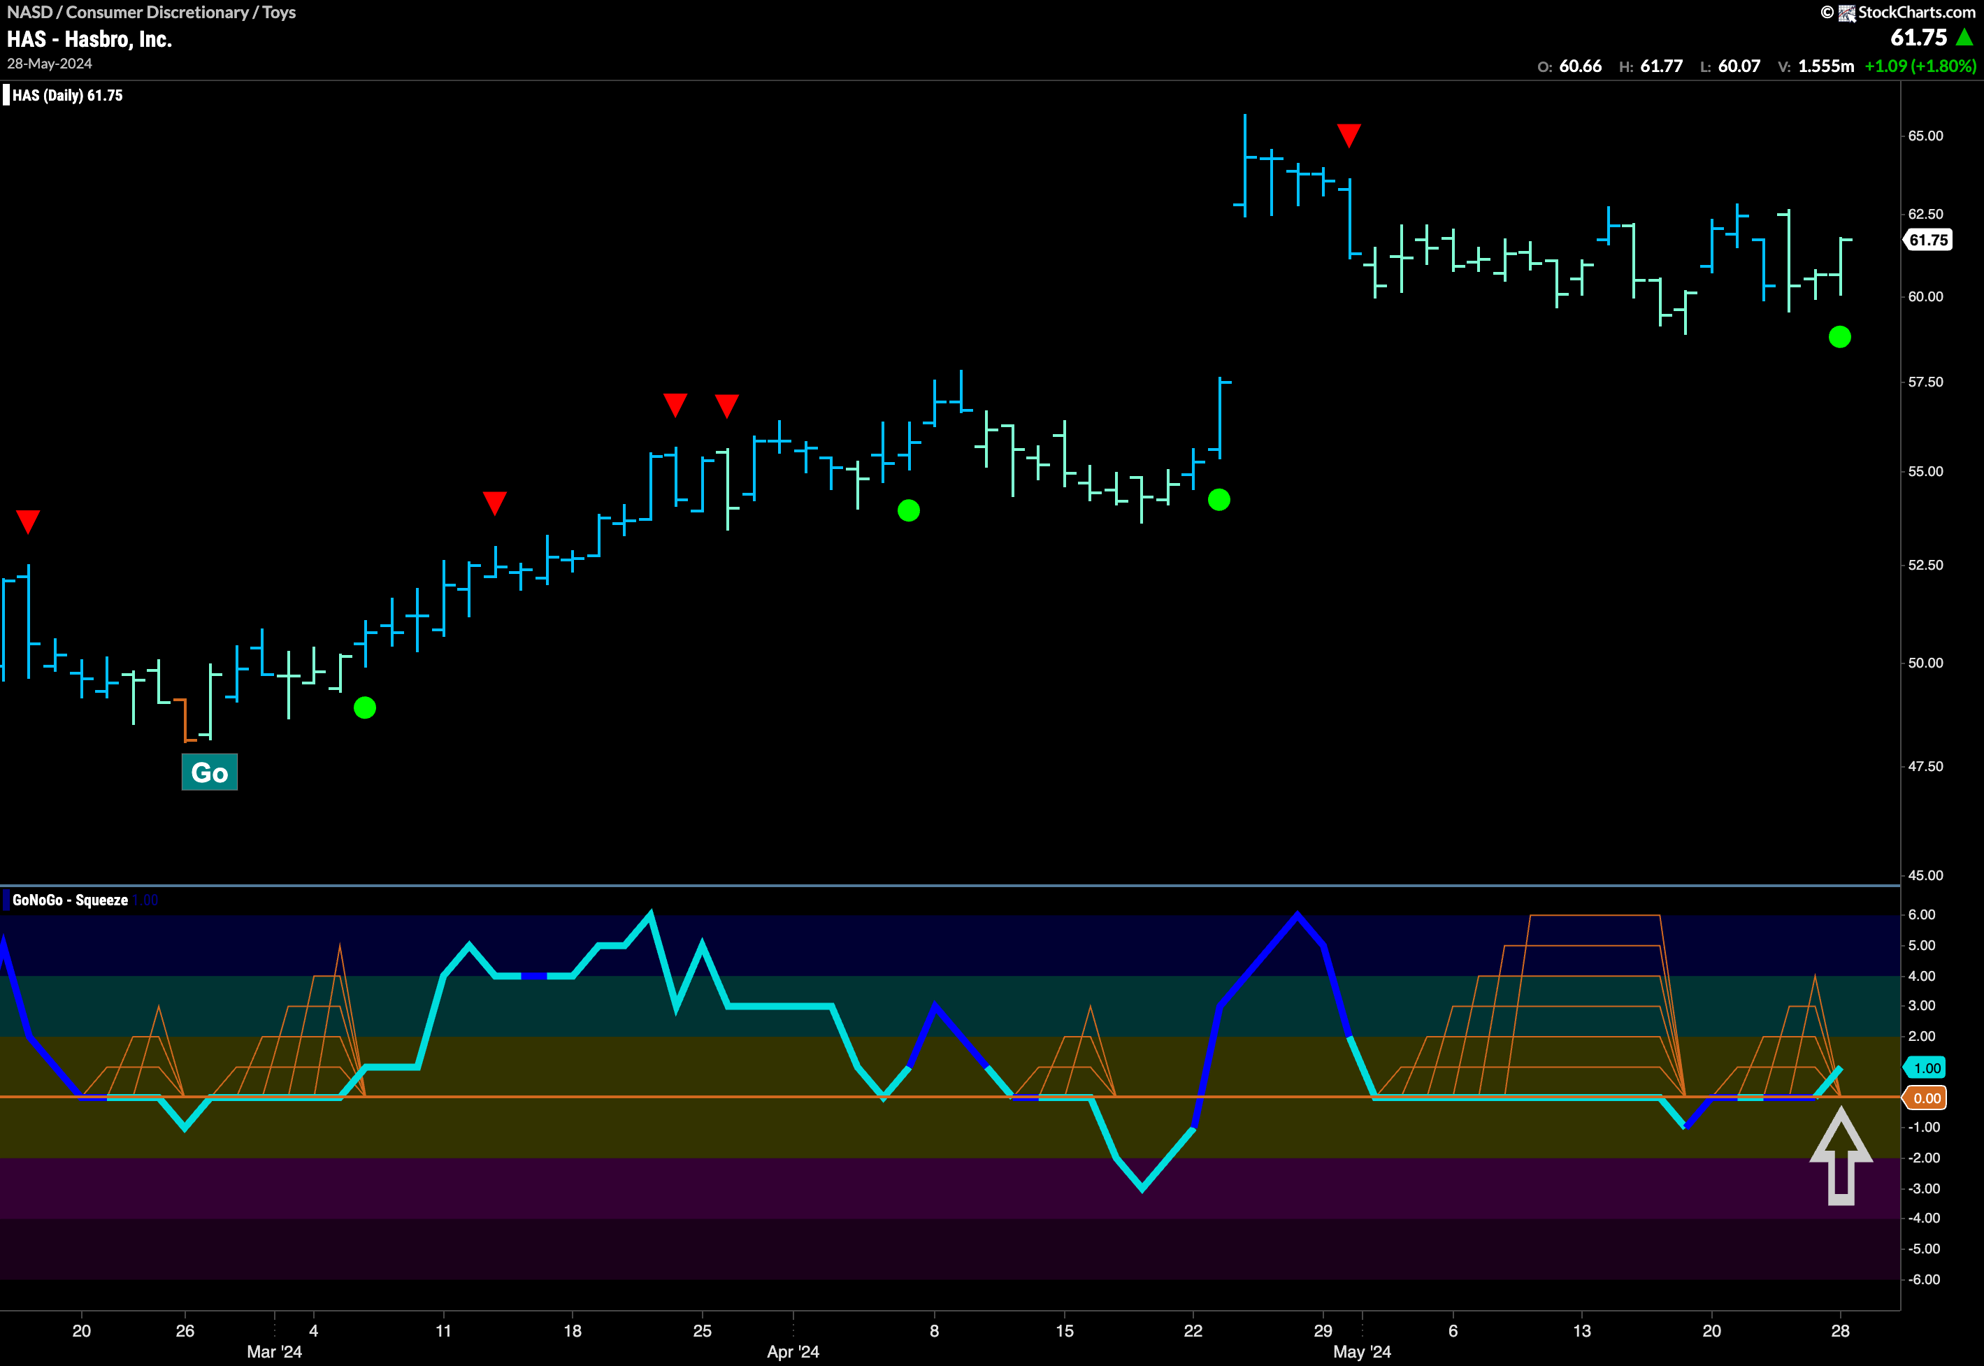Screen dimensions: 1984x1366
Task: Click the green up-arrow beside the 61.75 price
Action: click(x=1964, y=38)
